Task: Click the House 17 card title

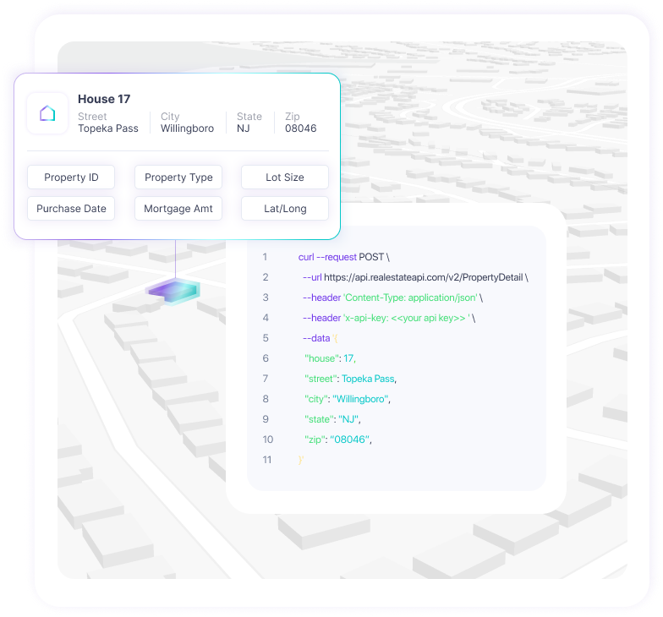Action: pos(104,99)
